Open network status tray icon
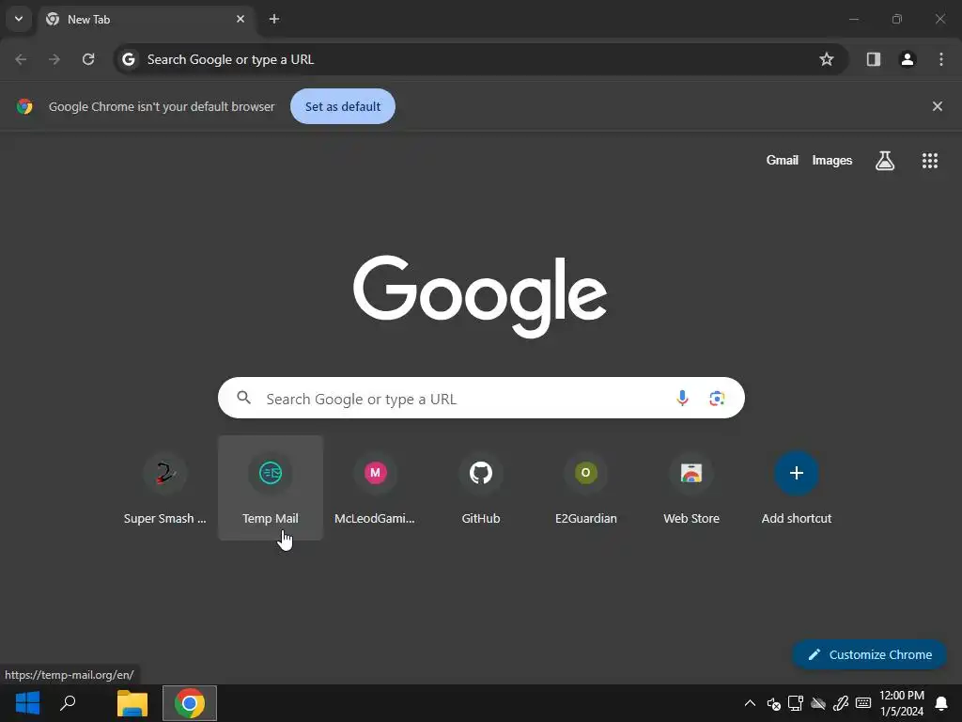Viewport: 962px width, 722px height. (x=796, y=703)
